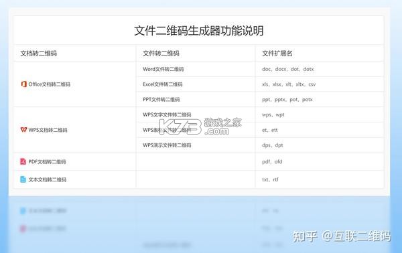
Task: Select the 文本文档转二维码 label
Action: point(47,179)
